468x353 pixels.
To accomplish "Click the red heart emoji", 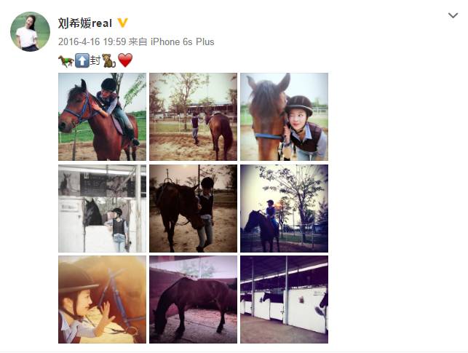I will tap(125, 60).
